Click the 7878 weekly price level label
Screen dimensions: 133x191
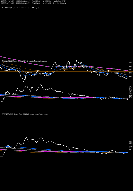pyautogui.click(x=131, y=91)
